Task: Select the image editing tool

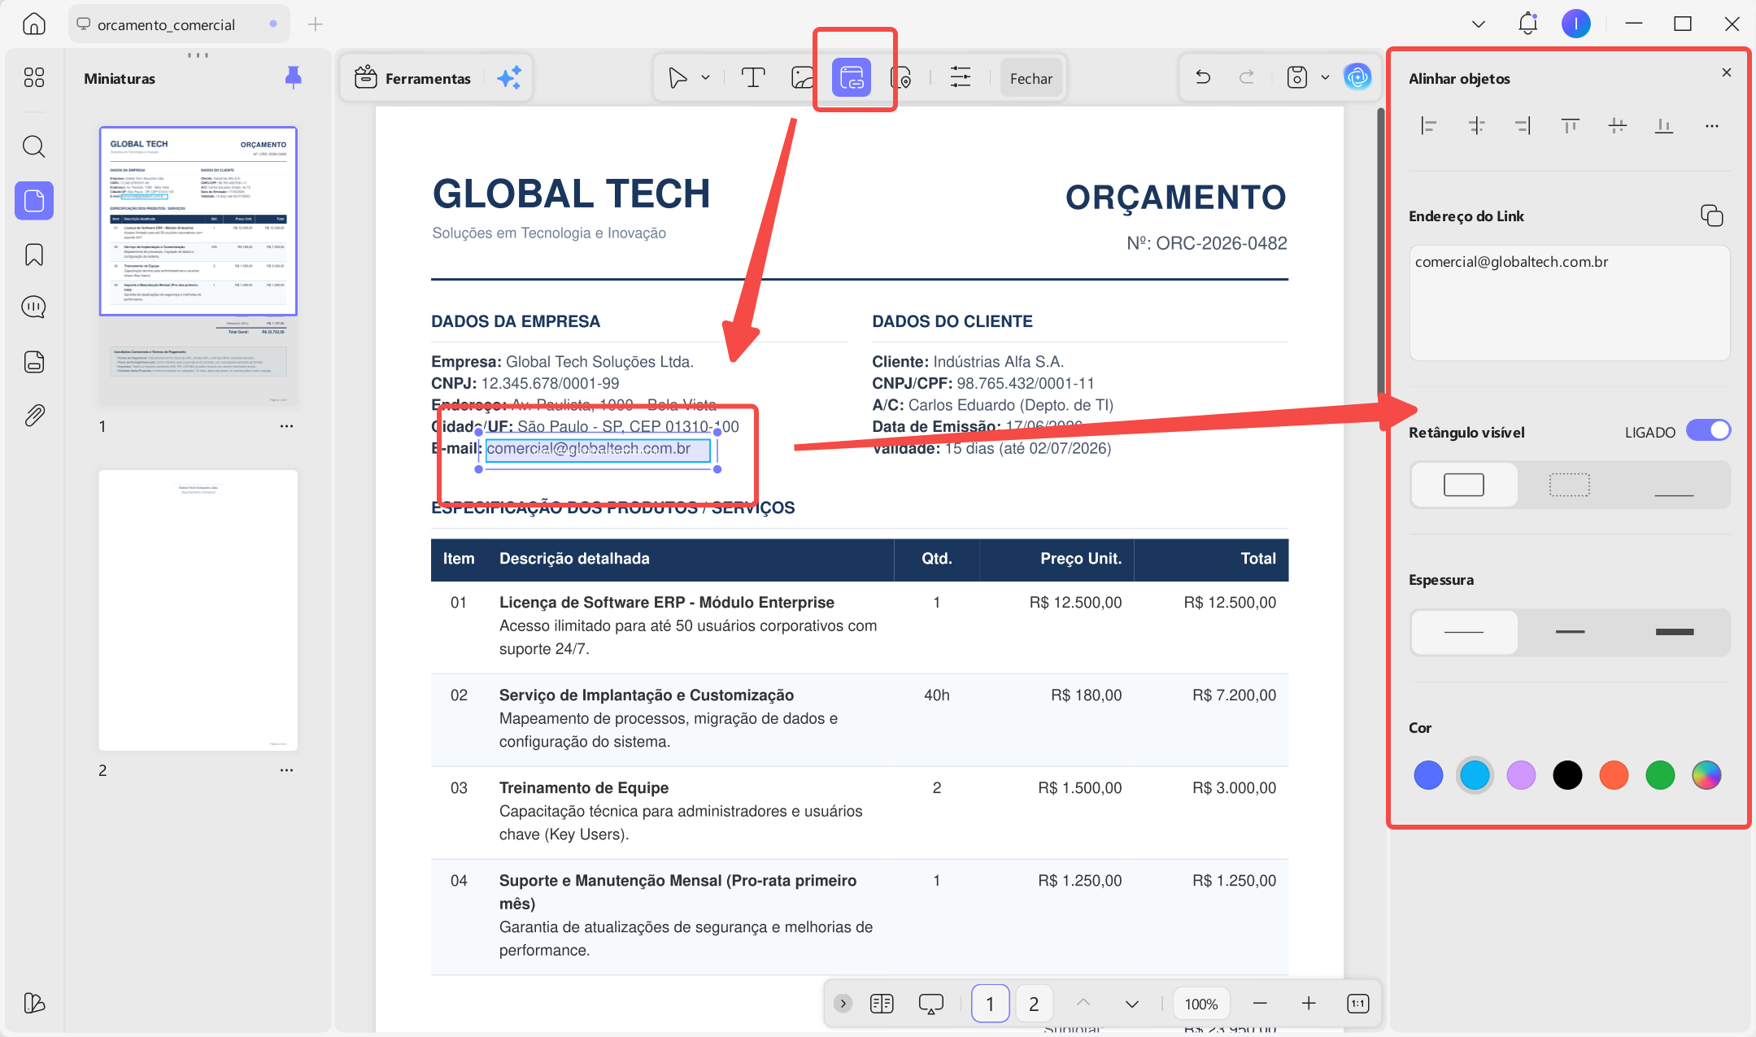Action: click(804, 78)
